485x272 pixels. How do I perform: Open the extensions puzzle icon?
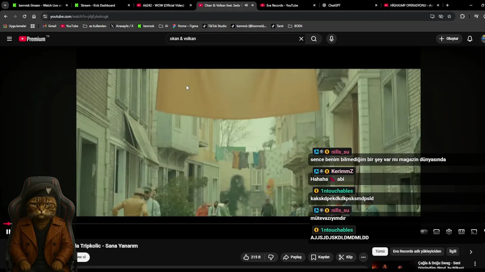coord(462,16)
